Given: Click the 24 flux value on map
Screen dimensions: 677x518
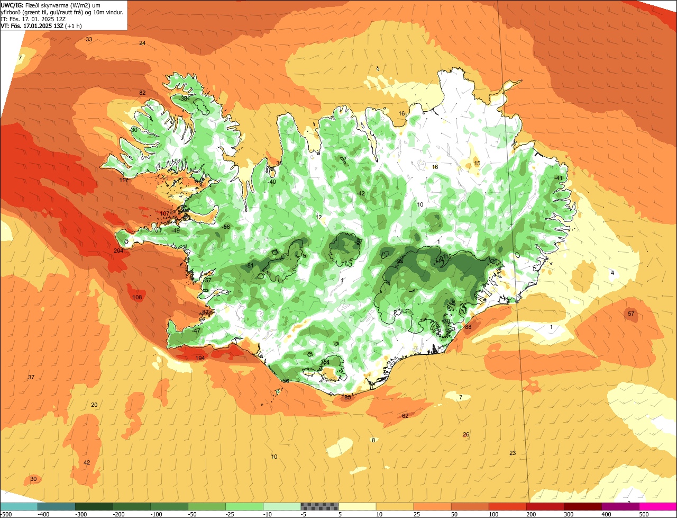Looking at the screenshot, I should [142, 43].
